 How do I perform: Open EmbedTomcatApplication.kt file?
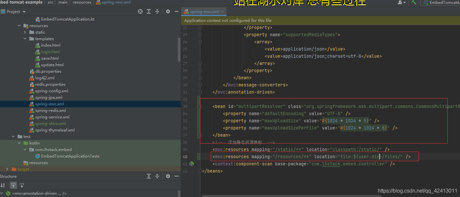coord(68,19)
